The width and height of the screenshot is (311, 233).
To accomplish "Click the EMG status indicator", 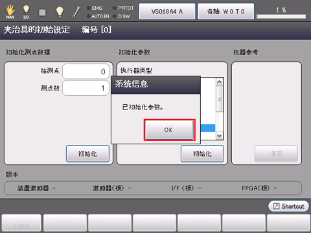I will [x=95, y=8].
